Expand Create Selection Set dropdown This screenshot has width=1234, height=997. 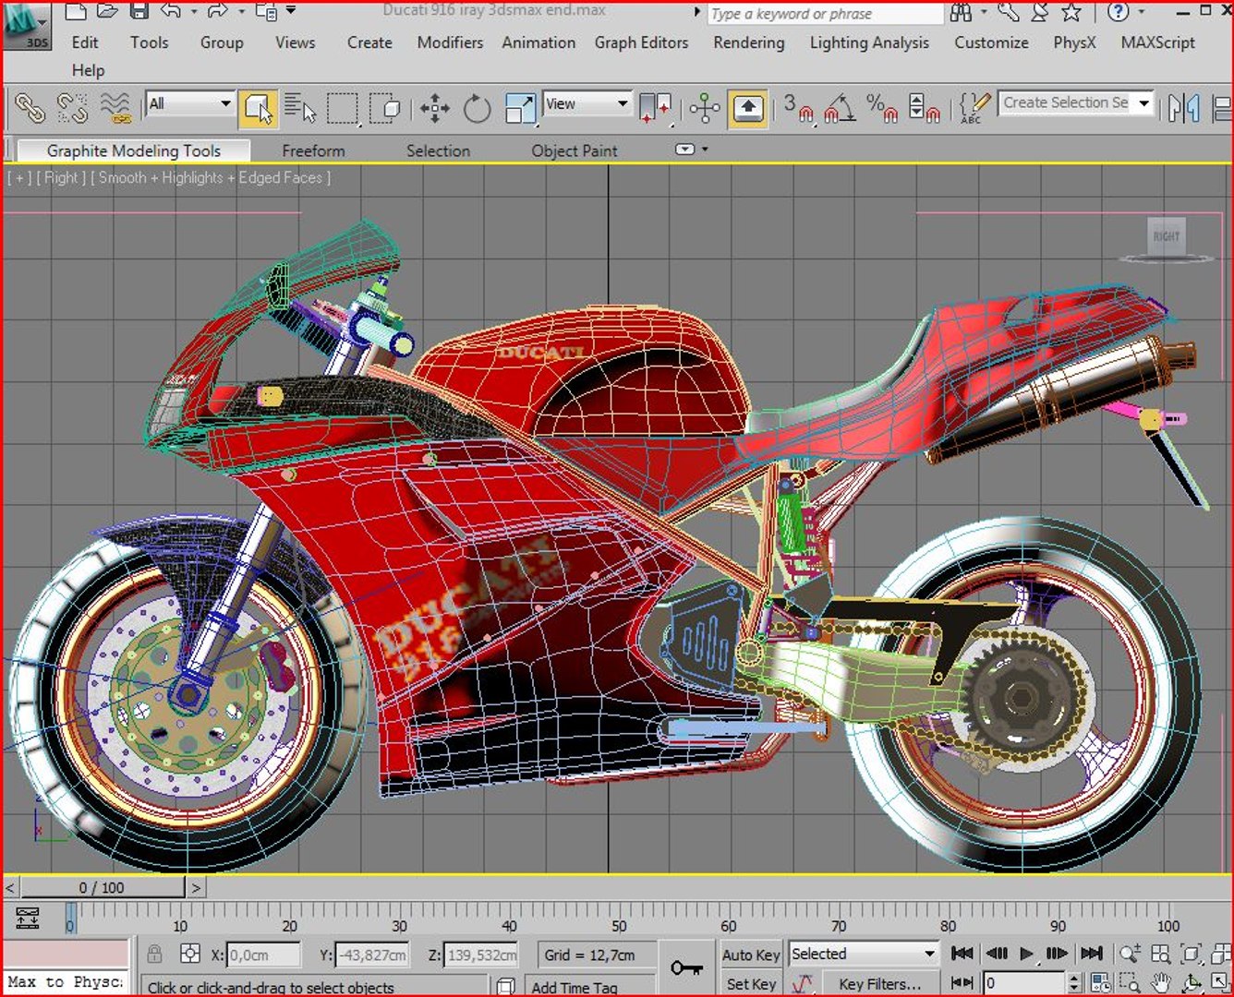(x=1144, y=103)
